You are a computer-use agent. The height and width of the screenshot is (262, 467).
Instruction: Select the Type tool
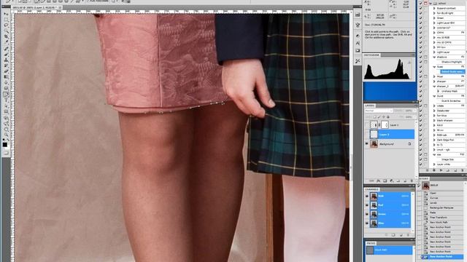tap(6, 100)
